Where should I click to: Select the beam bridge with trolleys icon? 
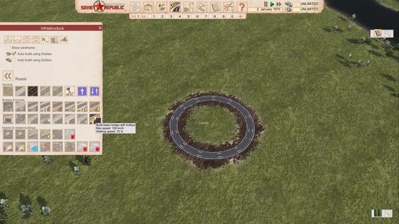(94, 119)
